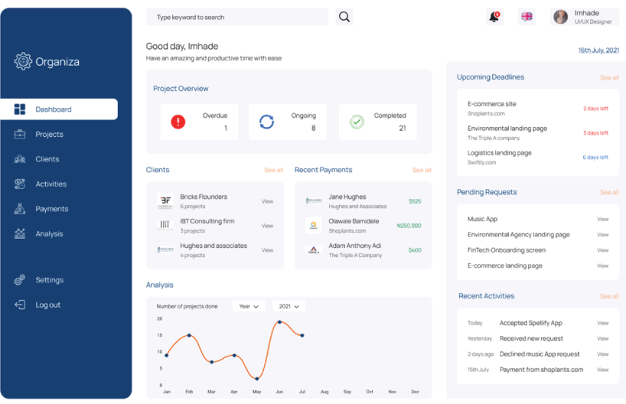Click the Payments money bag icon
Image resolution: width=626 pixels, height=404 pixels.
coord(20,209)
